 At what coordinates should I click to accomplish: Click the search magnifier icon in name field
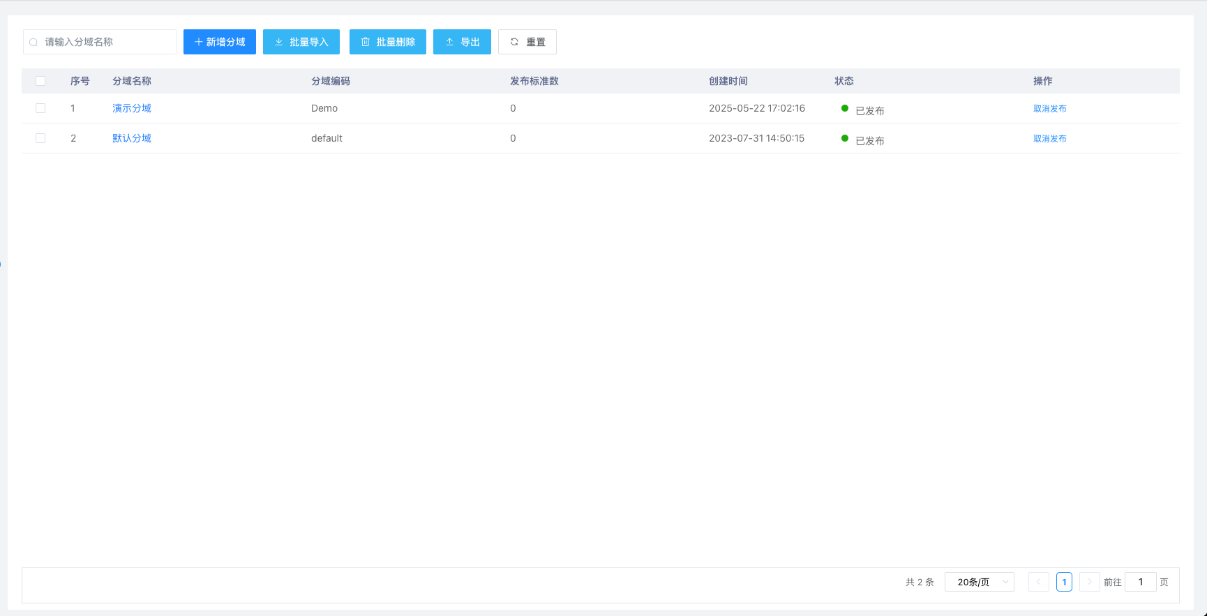click(33, 43)
